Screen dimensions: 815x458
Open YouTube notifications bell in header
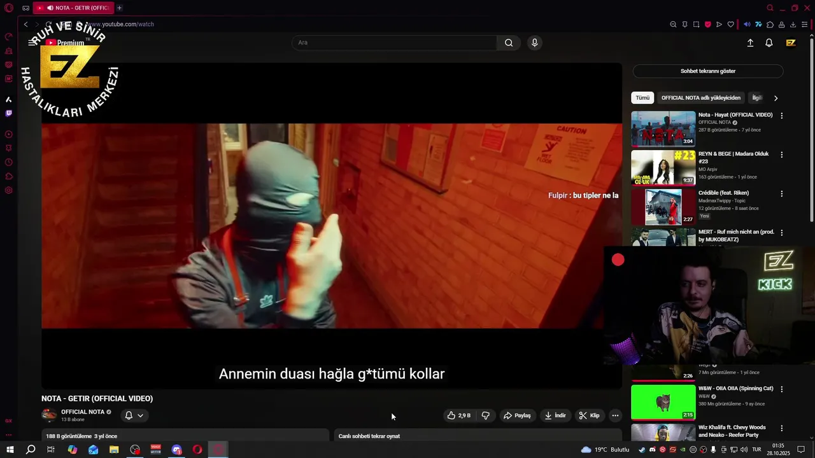pos(769,43)
